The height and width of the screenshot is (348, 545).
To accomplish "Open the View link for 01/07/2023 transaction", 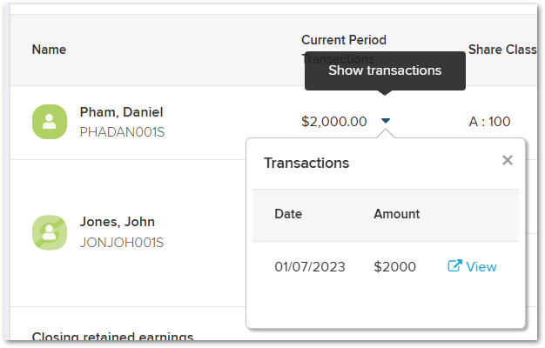I will 473,266.
